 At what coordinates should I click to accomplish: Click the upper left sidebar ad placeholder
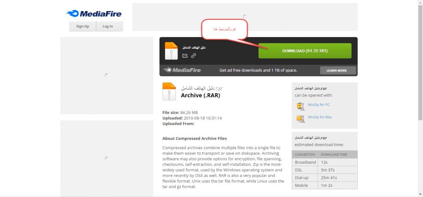point(107,75)
